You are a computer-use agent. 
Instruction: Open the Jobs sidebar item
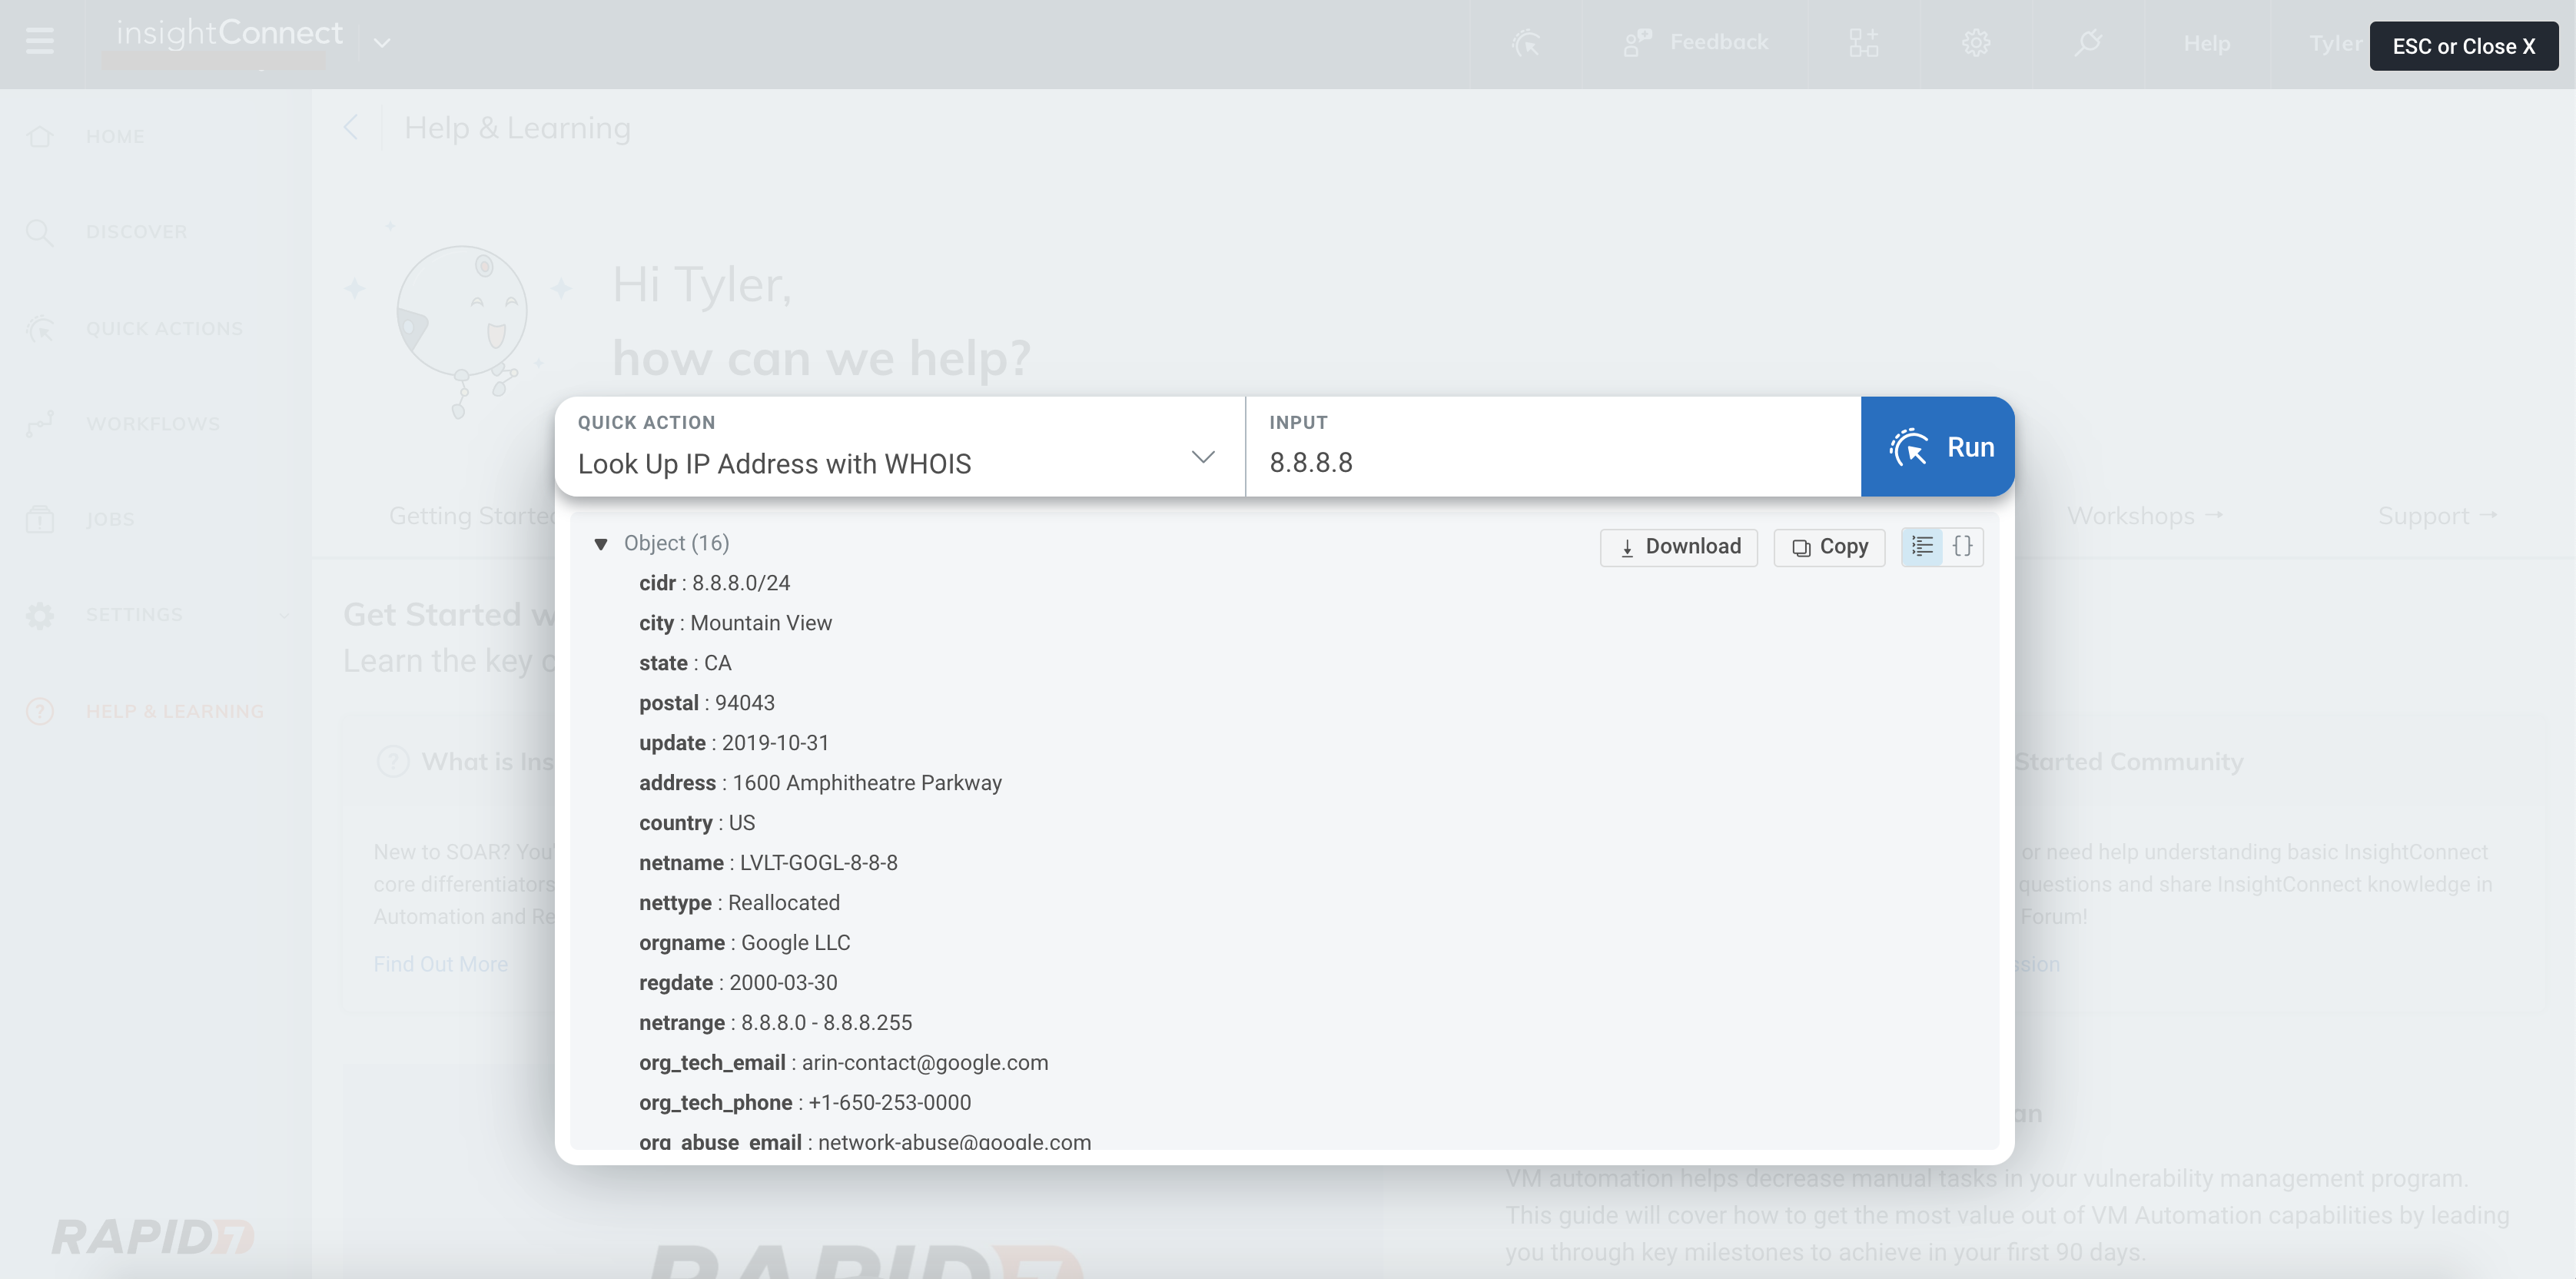[110, 519]
